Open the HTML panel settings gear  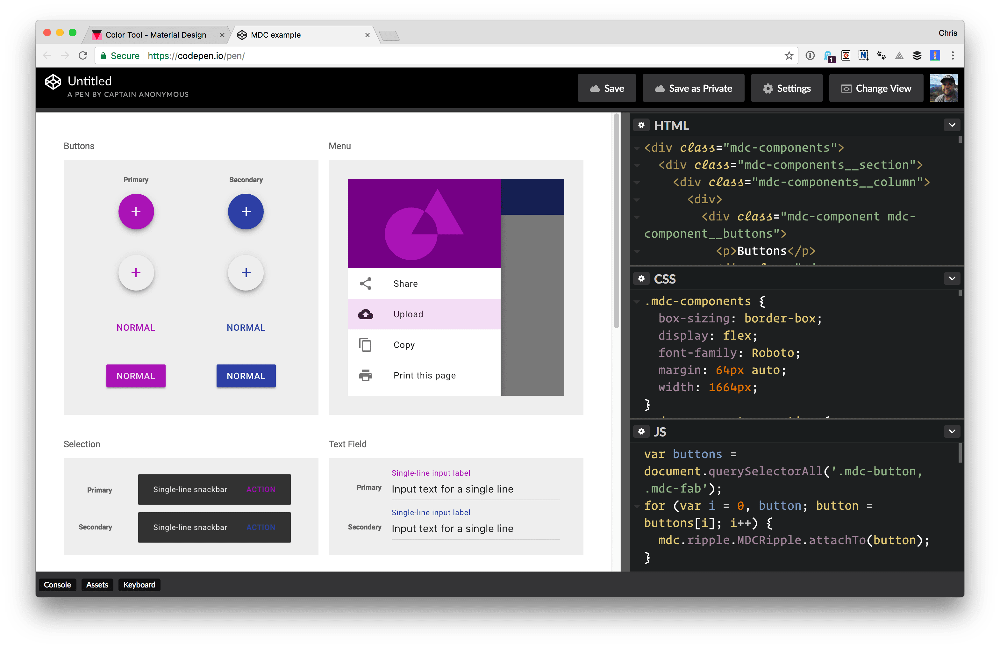click(x=641, y=125)
